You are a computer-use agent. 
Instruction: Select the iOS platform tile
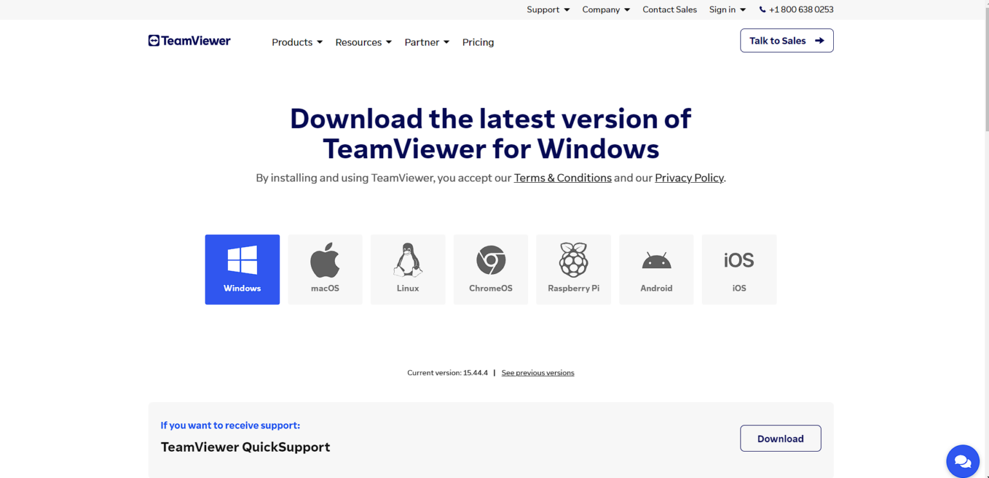739,269
